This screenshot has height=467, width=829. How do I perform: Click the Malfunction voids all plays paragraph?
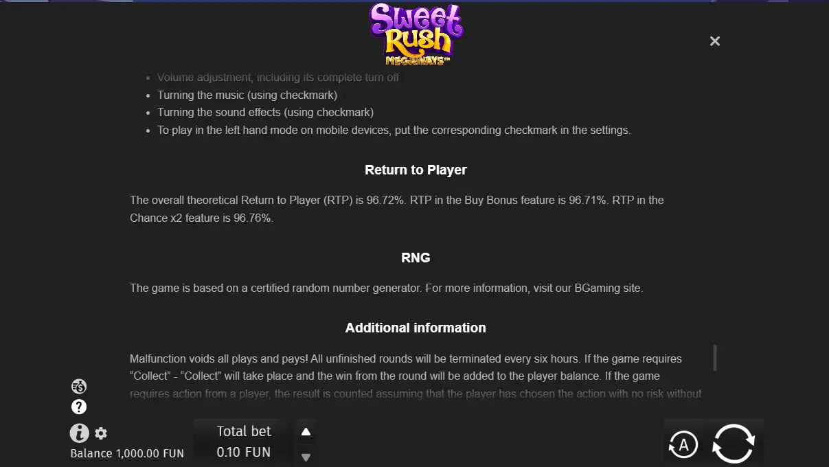point(416,376)
